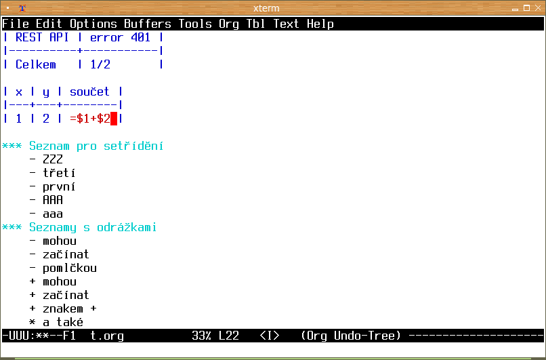Open the Tools menu

click(195, 24)
